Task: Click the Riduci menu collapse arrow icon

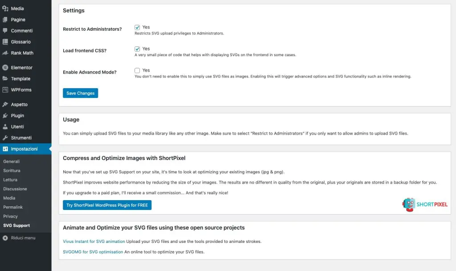Action: 5,238
